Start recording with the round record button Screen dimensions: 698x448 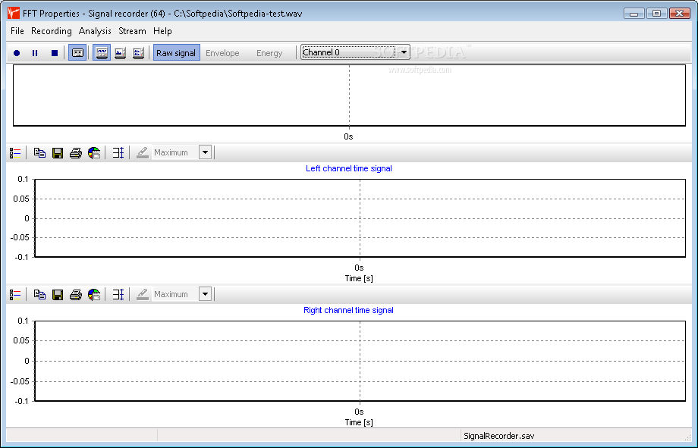(17, 53)
